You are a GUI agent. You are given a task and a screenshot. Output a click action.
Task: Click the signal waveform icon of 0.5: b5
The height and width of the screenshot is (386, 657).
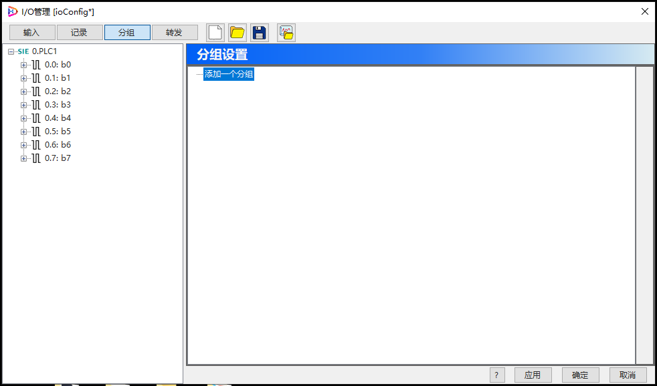[36, 132]
